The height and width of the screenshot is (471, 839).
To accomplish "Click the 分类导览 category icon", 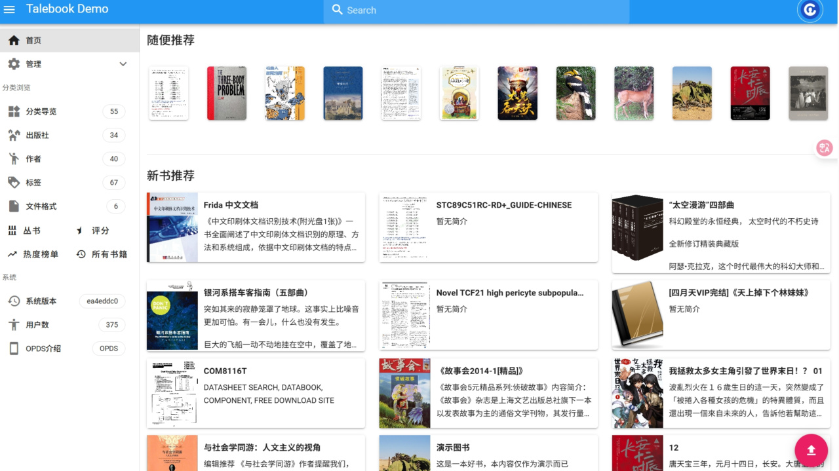I will (14, 112).
